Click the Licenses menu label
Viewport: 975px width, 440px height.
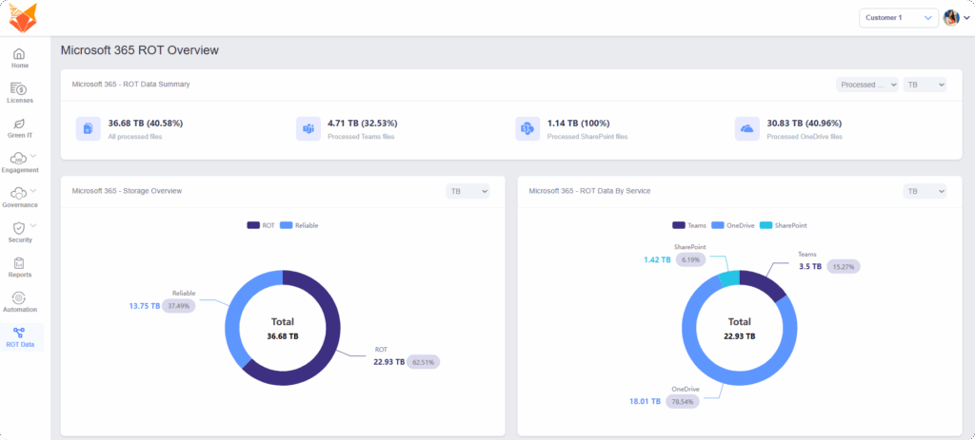click(x=20, y=101)
